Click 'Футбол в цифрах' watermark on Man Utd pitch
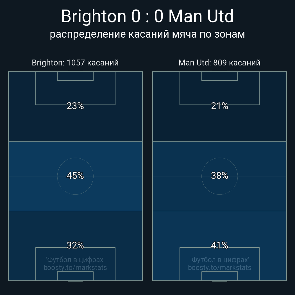295x295 pixels. click(219, 260)
